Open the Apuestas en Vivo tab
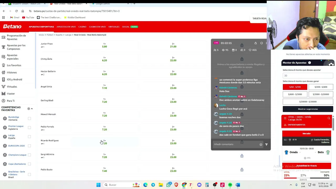Viewport: 336px width, 189px height. (66, 27)
